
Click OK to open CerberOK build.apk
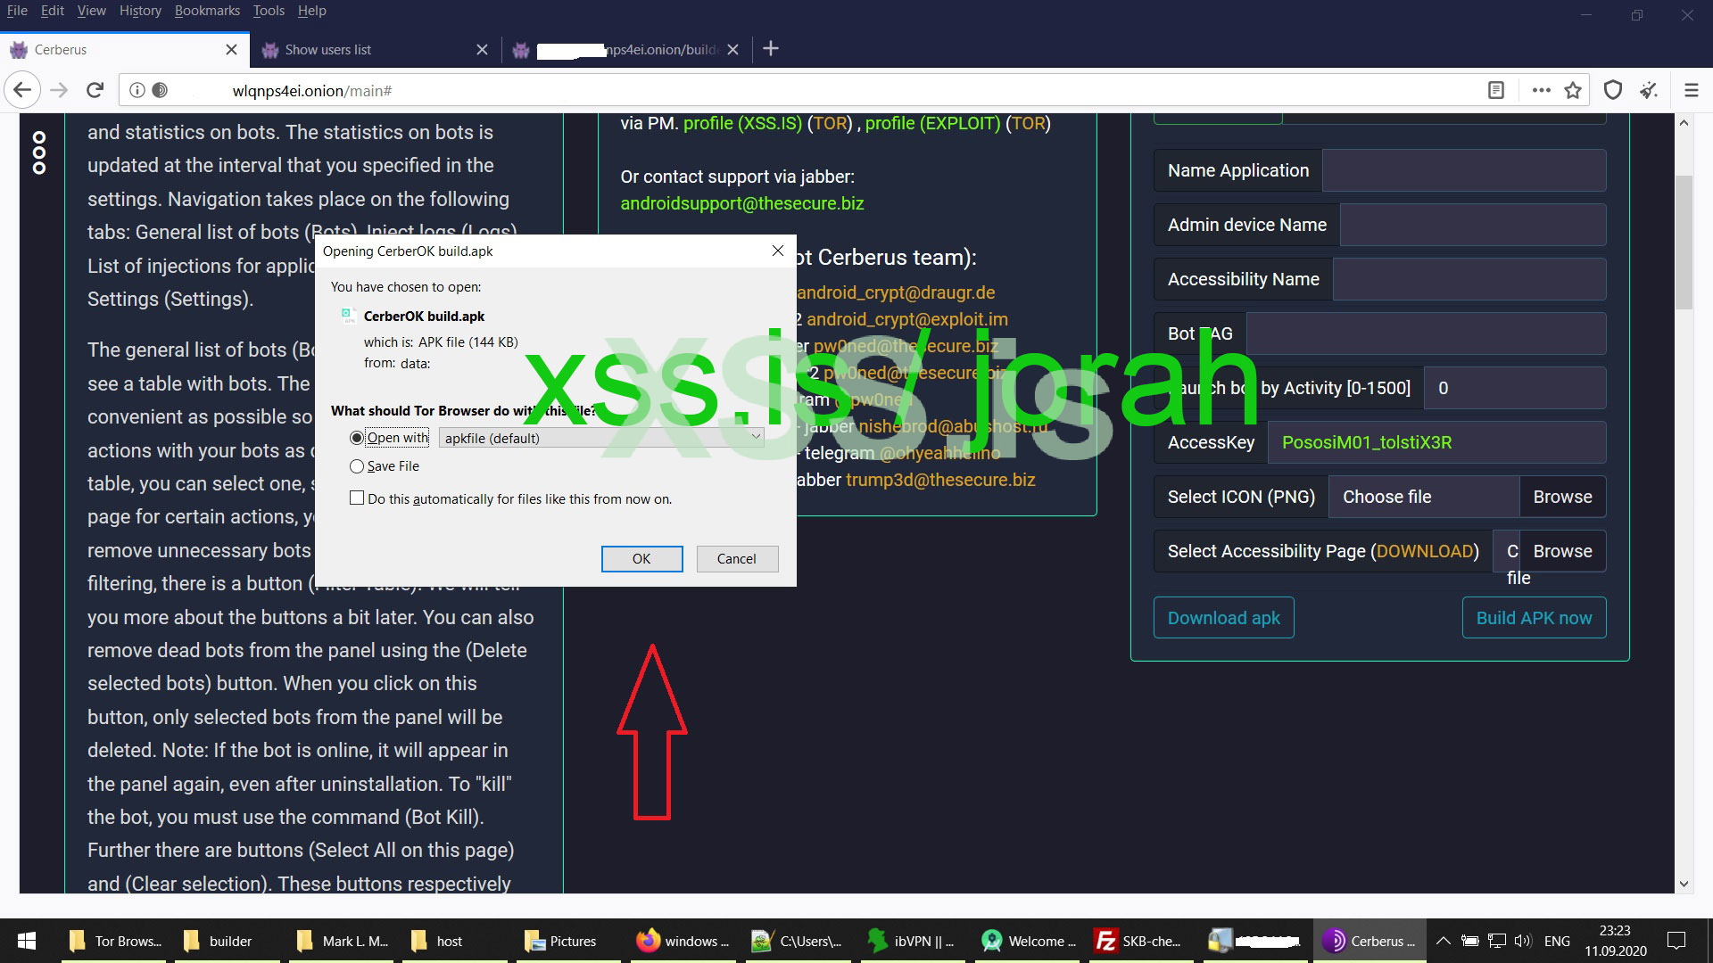point(642,558)
